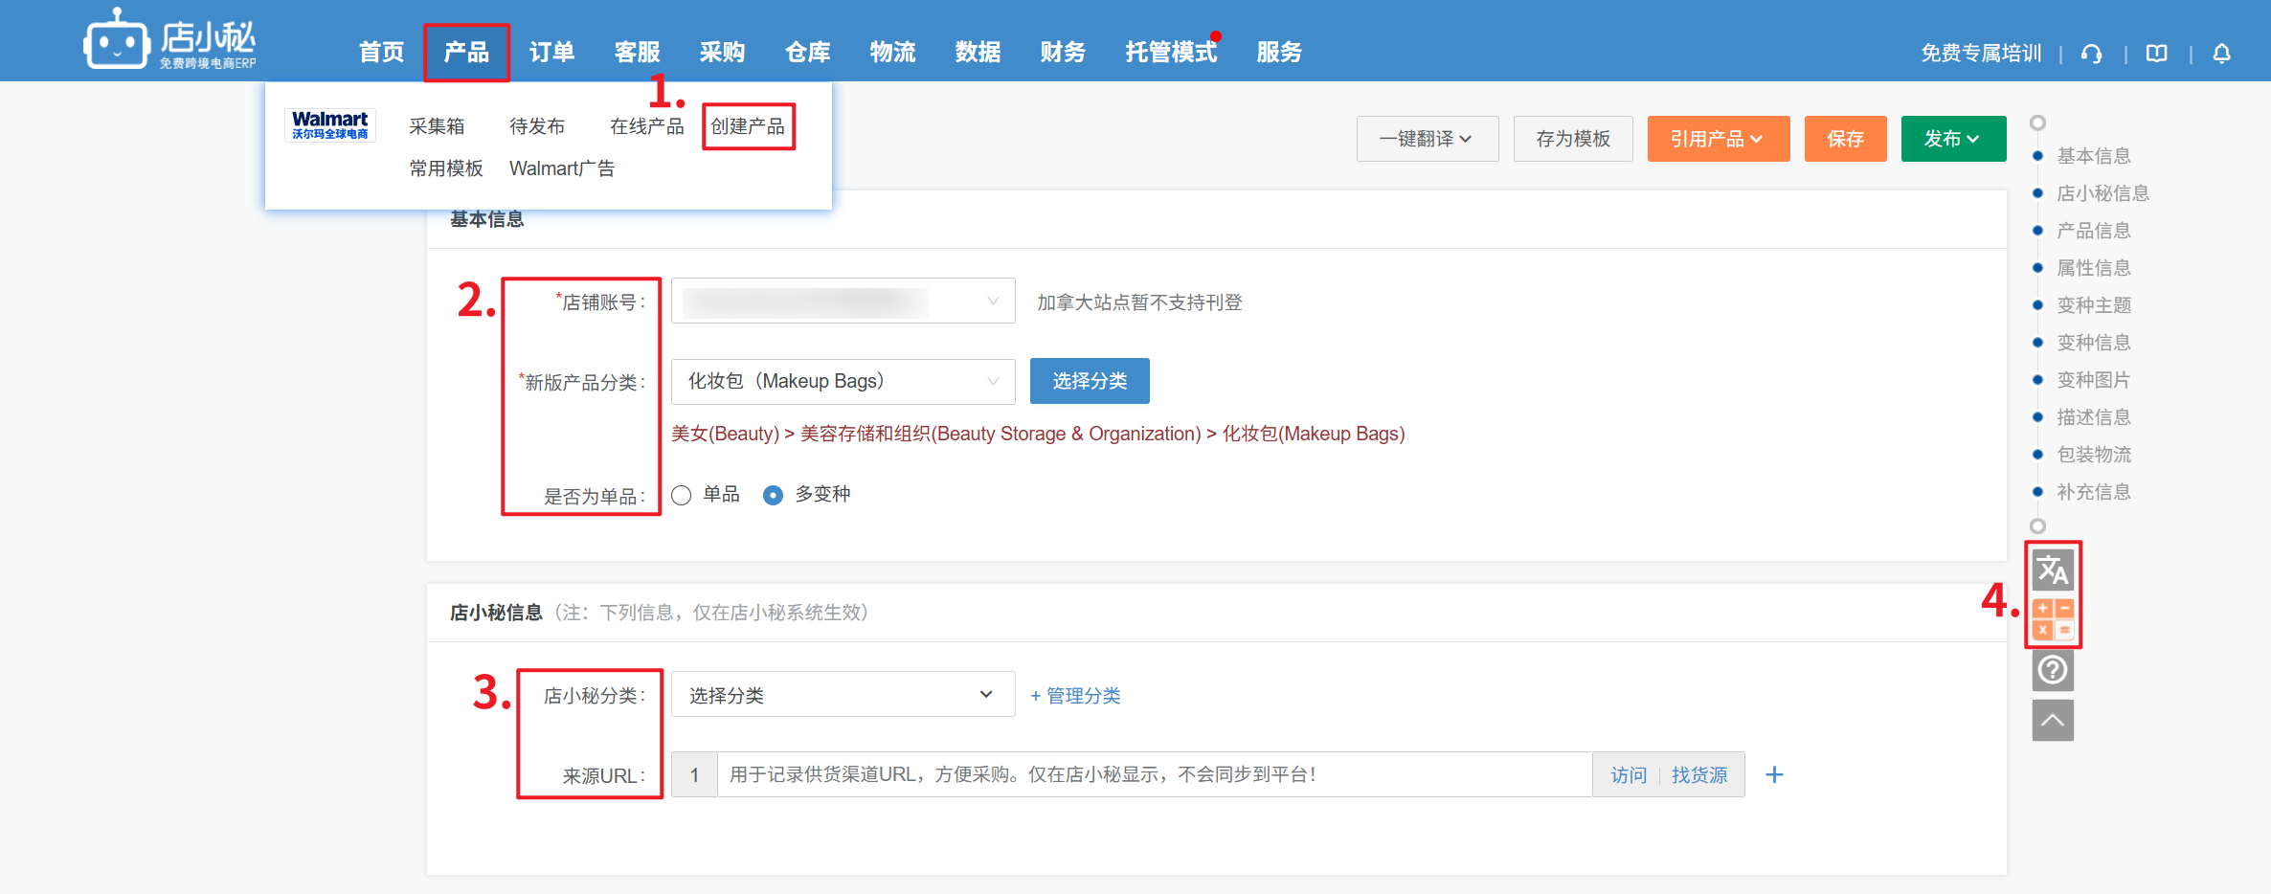Click the Walmart logo in the dropdown menu

(x=329, y=125)
